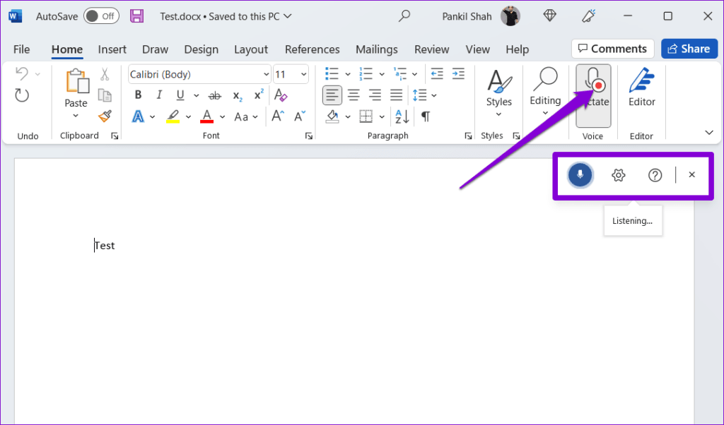The image size is (724, 425).
Task: Open Font dialog launcher
Action: click(309, 136)
